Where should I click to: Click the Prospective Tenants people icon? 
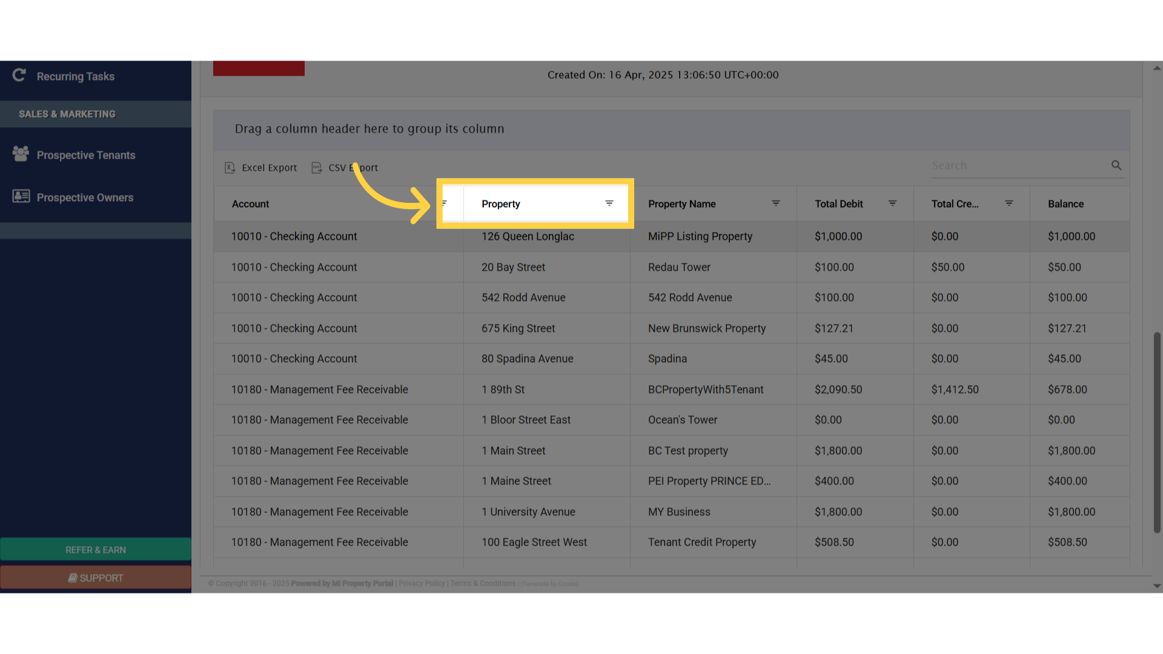[x=21, y=154]
